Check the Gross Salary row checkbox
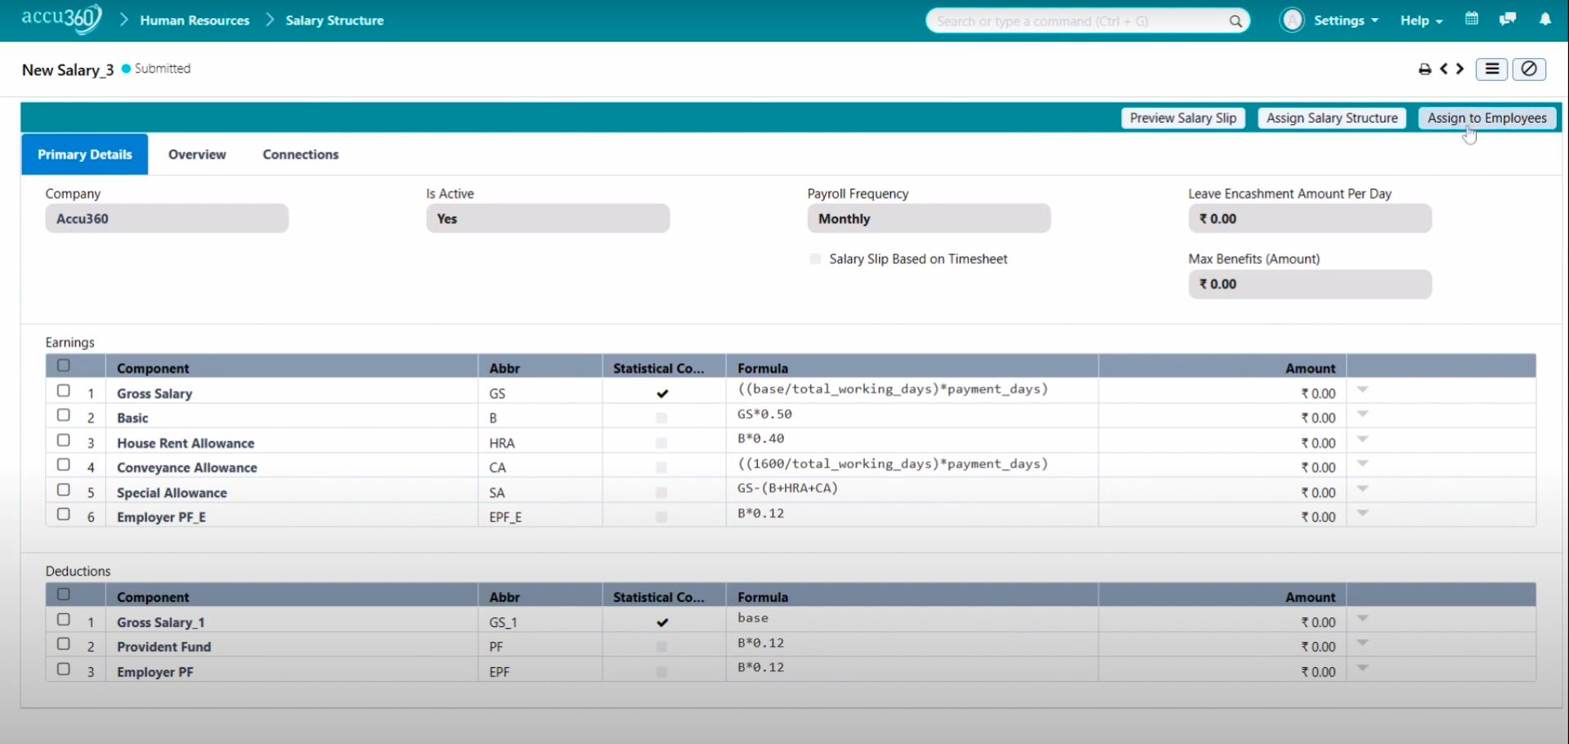1569x744 pixels. (x=64, y=391)
